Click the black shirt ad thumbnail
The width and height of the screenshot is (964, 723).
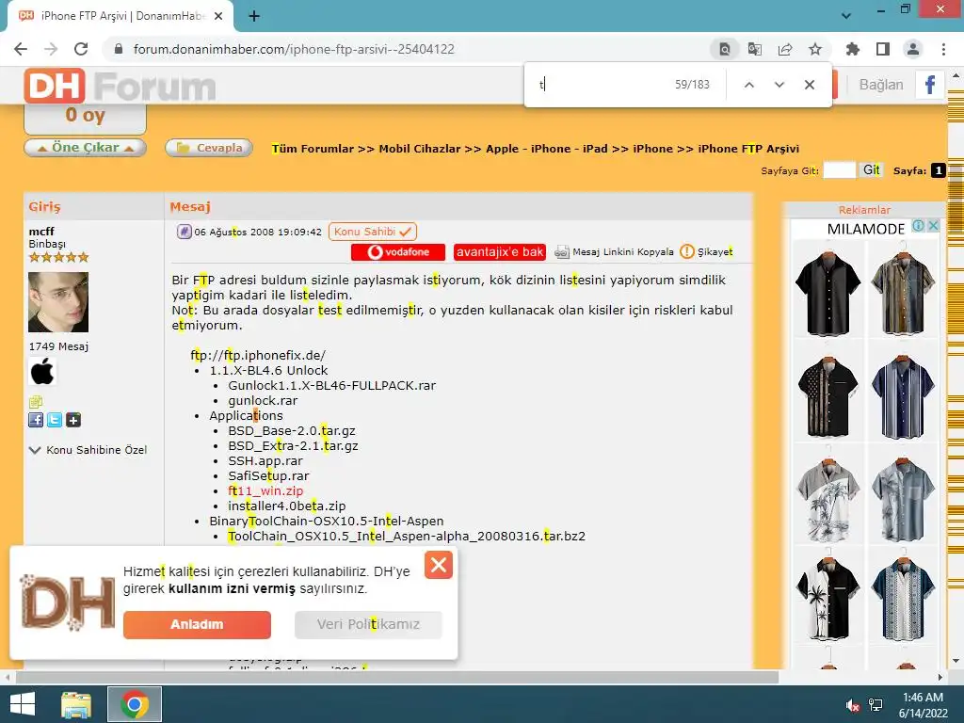coord(827,292)
